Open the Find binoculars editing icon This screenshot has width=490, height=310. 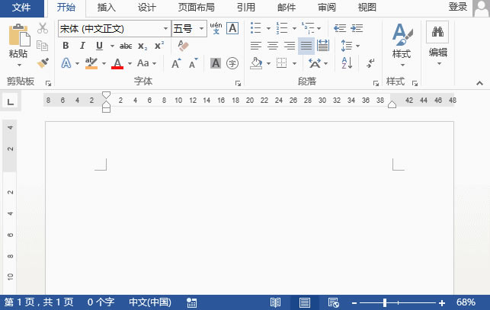[437, 32]
